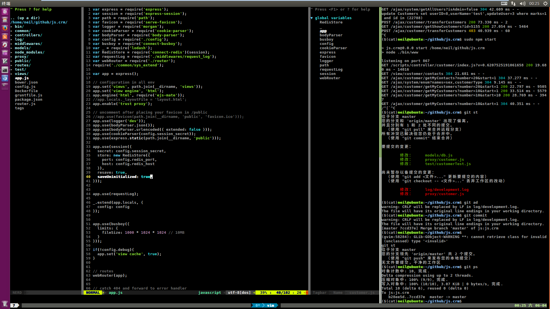Image resolution: width=550 pixels, height=309 pixels.
Task: Expand the common/ directory in NERDTree
Action: 23,31
